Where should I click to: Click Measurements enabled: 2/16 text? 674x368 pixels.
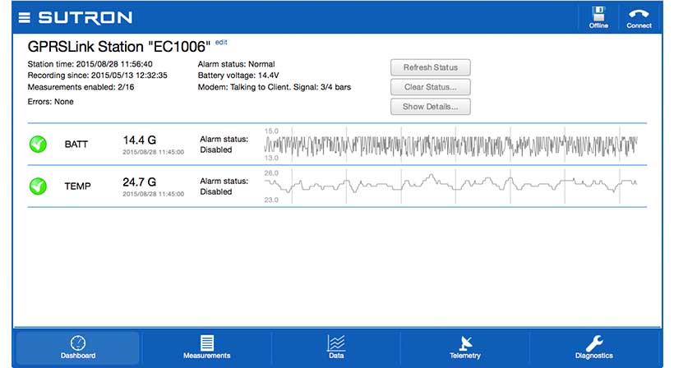[x=81, y=87]
